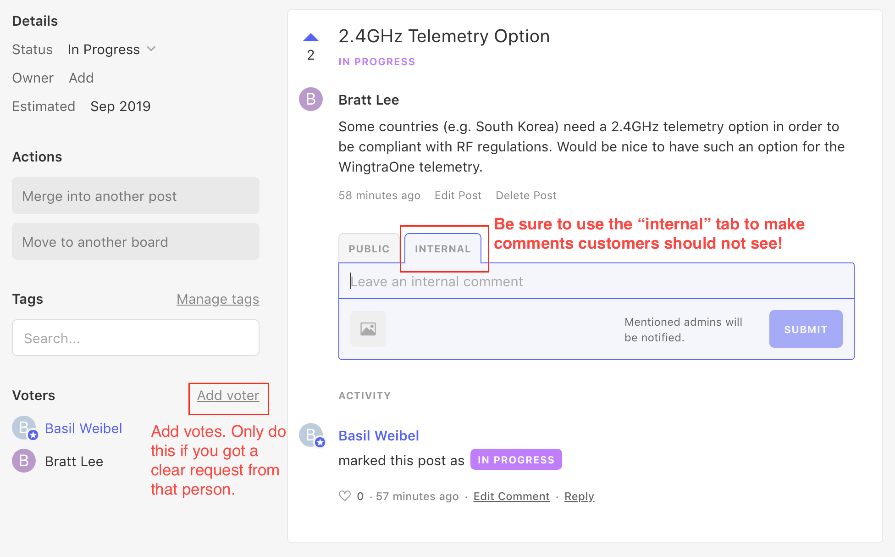895x557 pixels.
Task: Click Merge into another post
Action: pos(135,196)
